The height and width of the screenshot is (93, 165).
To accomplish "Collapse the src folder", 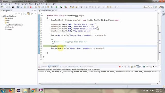I will click(x=4, y=23).
